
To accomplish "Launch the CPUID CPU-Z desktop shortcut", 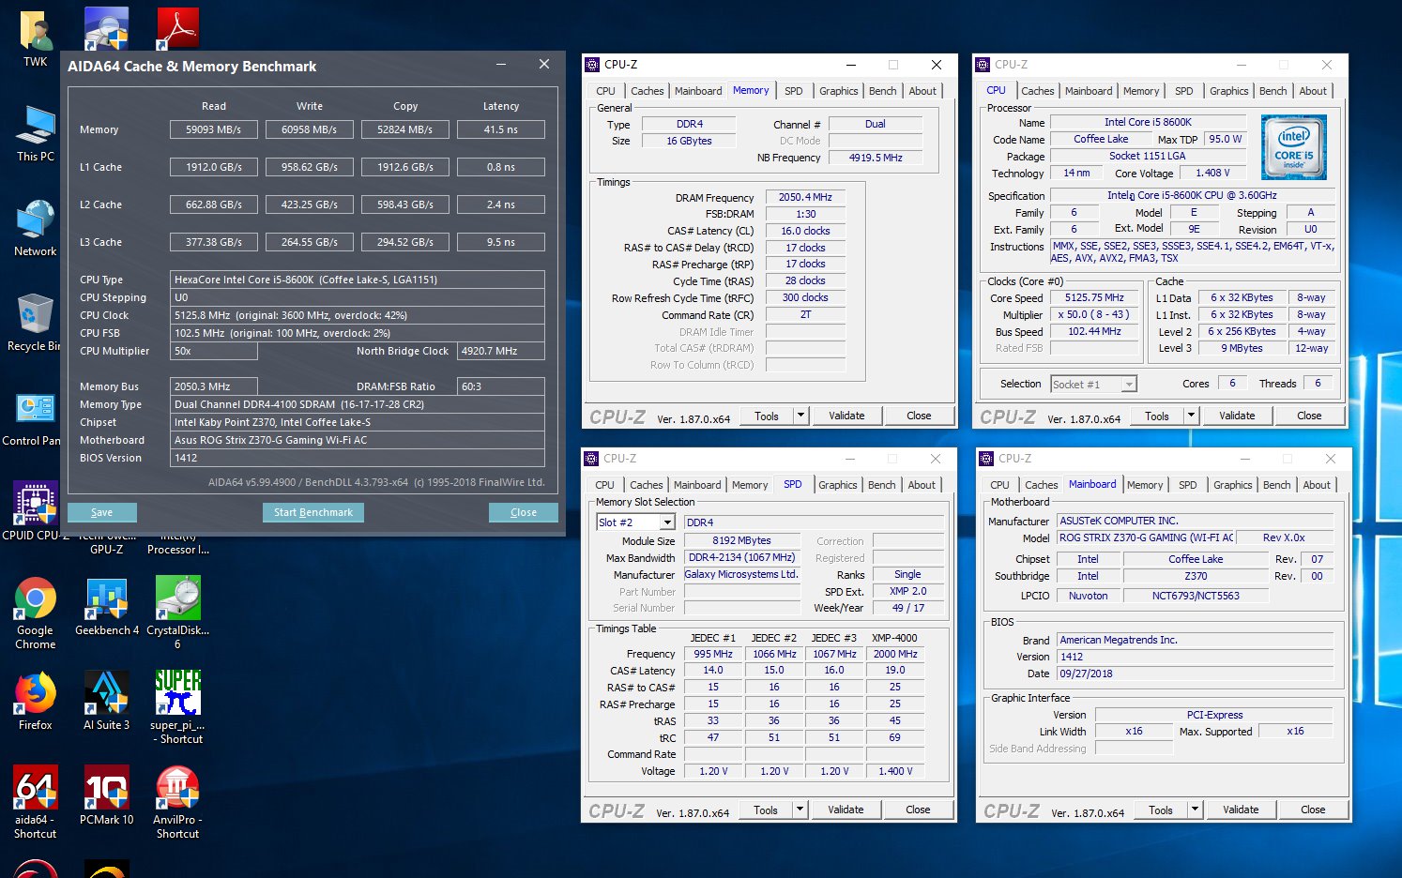I will click(x=36, y=511).
